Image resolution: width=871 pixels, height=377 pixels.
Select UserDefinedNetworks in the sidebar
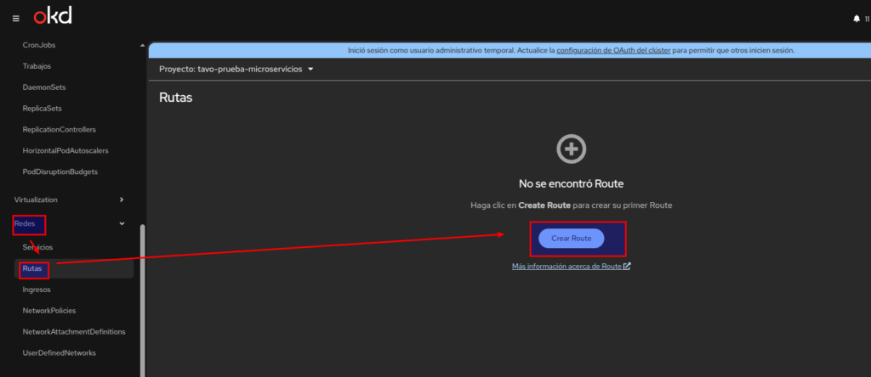(x=60, y=352)
